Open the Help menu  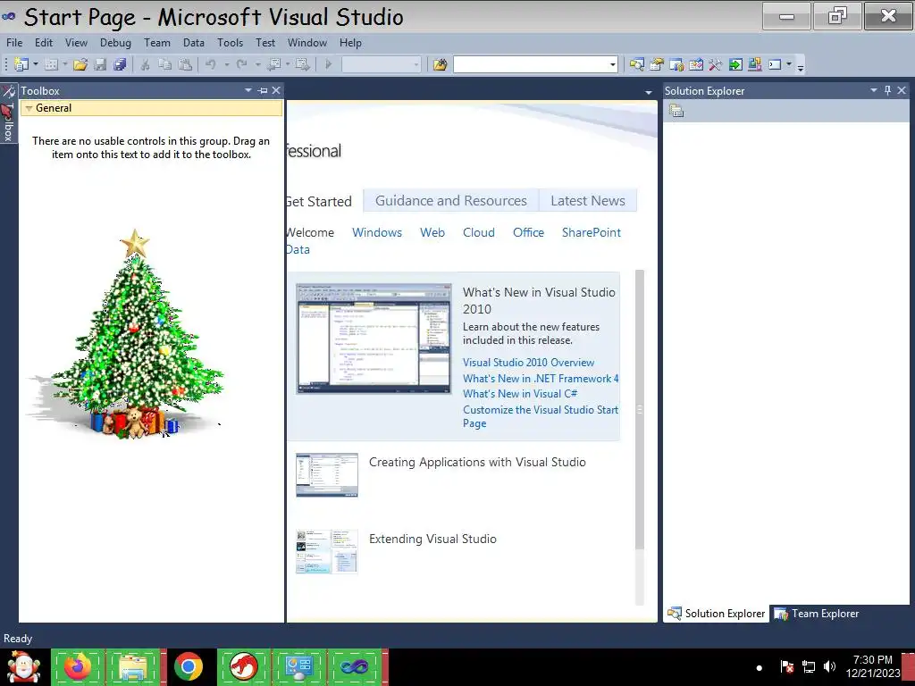coord(350,43)
